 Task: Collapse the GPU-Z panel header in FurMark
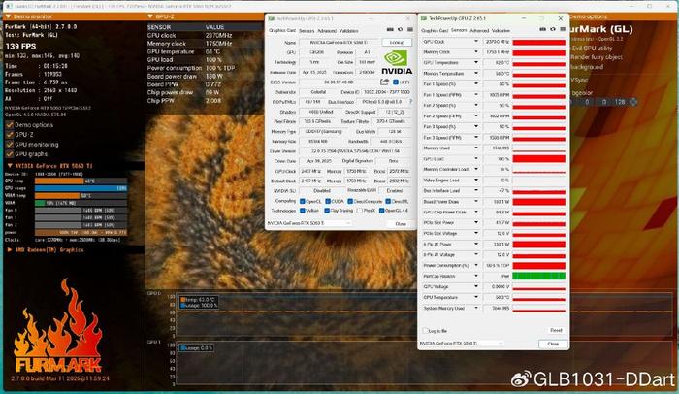coord(150,16)
